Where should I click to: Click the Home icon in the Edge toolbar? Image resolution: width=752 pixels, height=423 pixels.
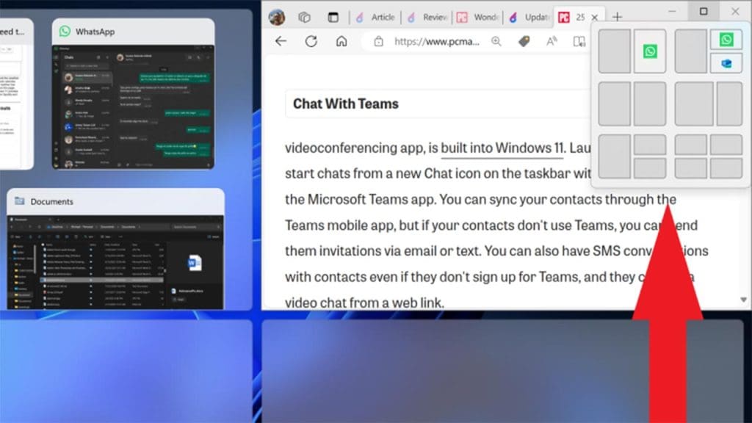(342, 42)
